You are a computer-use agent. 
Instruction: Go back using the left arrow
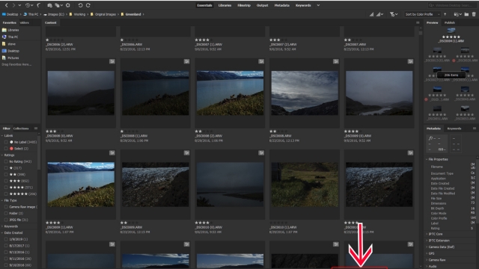pos(7,5)
